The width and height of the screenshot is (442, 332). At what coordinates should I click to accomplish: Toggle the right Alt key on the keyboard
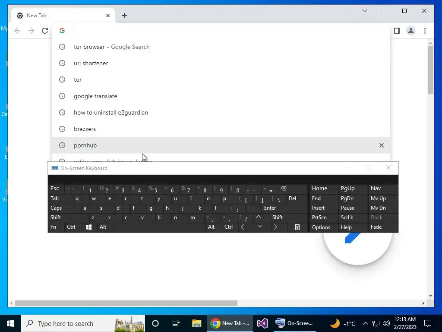pyautogui.click(x=214, y=227)
